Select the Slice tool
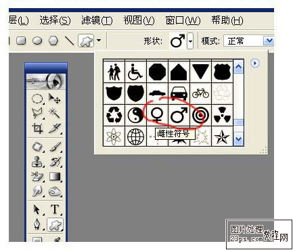This screenshot has height=250, width=293. (x=54, y=128)
